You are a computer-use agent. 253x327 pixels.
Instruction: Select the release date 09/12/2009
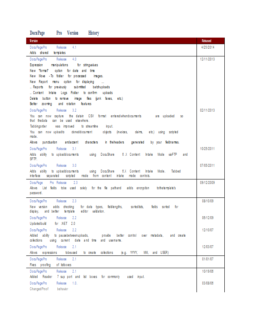(207, 183)
